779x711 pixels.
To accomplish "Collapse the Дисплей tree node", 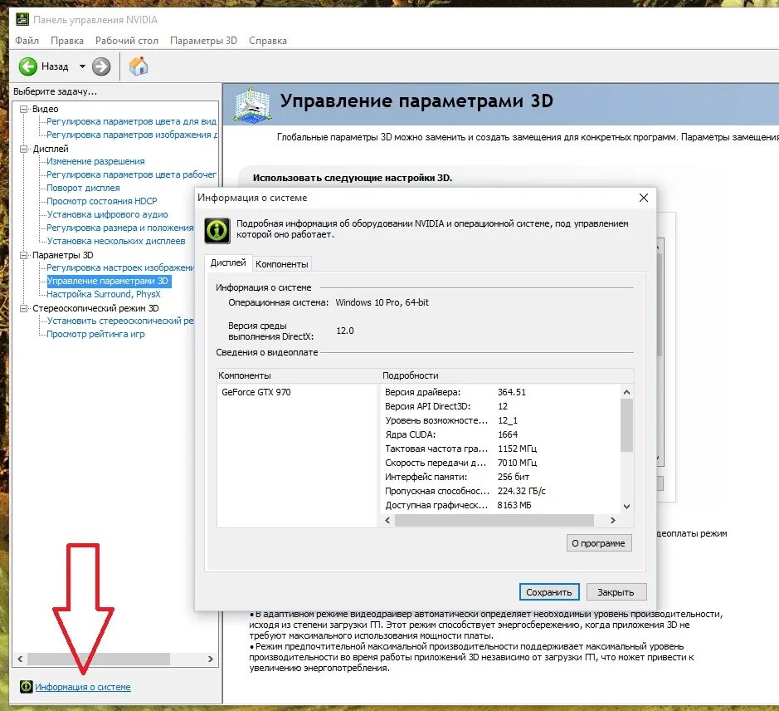I will point(23,149).
